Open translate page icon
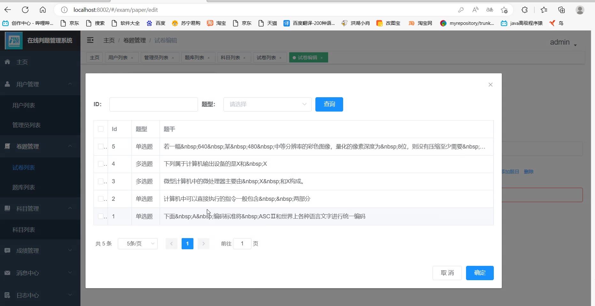This screenshot has height=306, width=595. coord(490,10)
